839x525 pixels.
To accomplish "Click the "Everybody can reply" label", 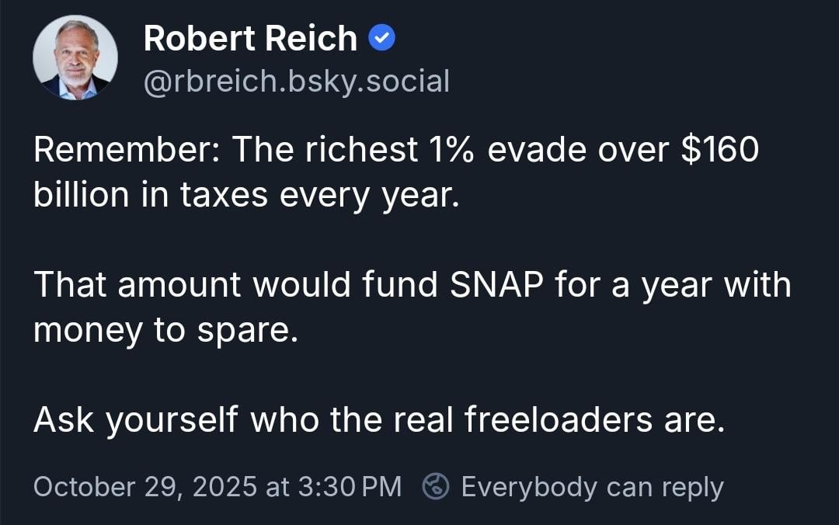I will point(592,487).
